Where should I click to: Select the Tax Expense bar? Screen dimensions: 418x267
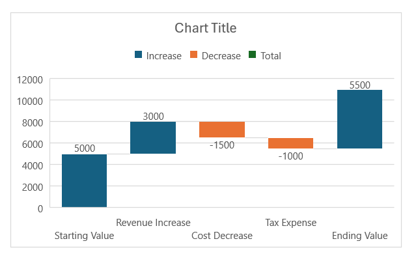coord(290,143)
